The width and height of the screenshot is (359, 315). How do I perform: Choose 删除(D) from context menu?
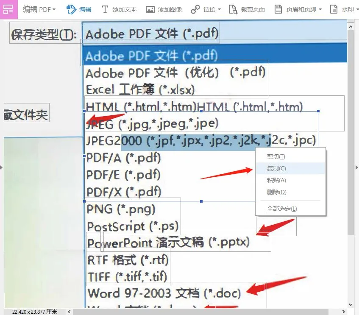click(x=290, y=192)
